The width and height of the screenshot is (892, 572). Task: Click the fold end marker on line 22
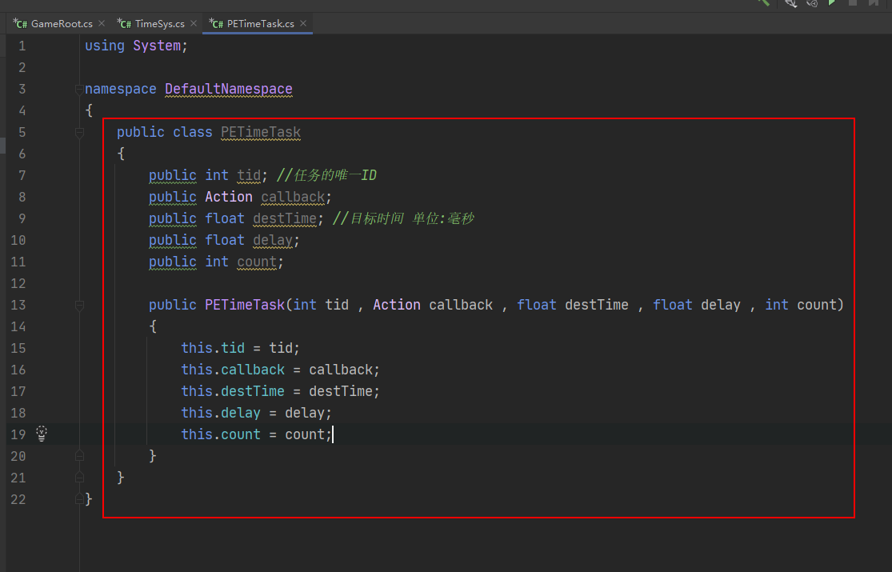tap(79, 499)
